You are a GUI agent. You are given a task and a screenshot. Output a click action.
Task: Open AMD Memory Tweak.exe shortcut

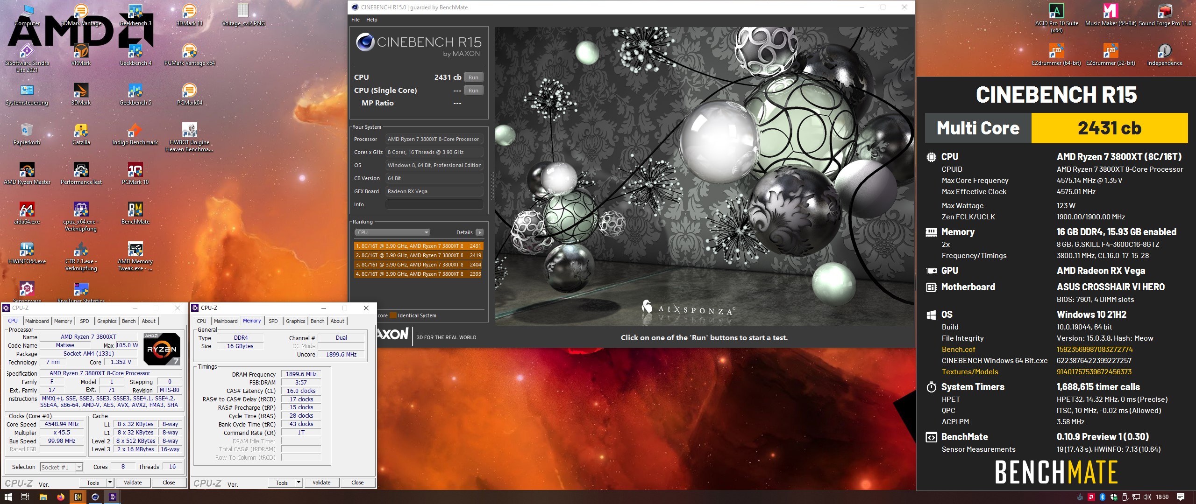tap(135, 256)
